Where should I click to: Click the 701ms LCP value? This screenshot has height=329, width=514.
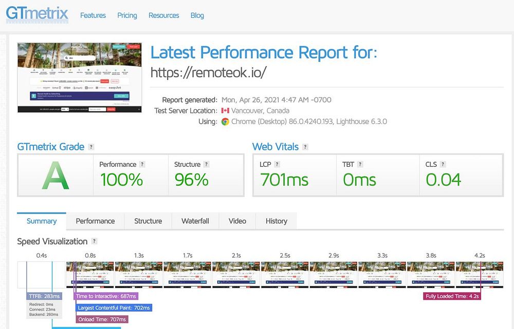[284, 180]
